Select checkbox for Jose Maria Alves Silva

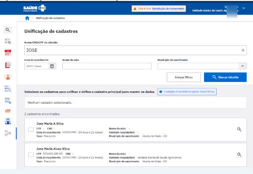(x=31, y=155)
